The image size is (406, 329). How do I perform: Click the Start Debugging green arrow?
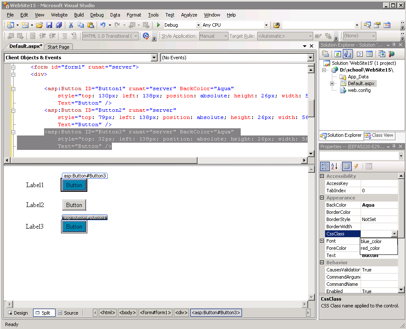coord(159,25)
